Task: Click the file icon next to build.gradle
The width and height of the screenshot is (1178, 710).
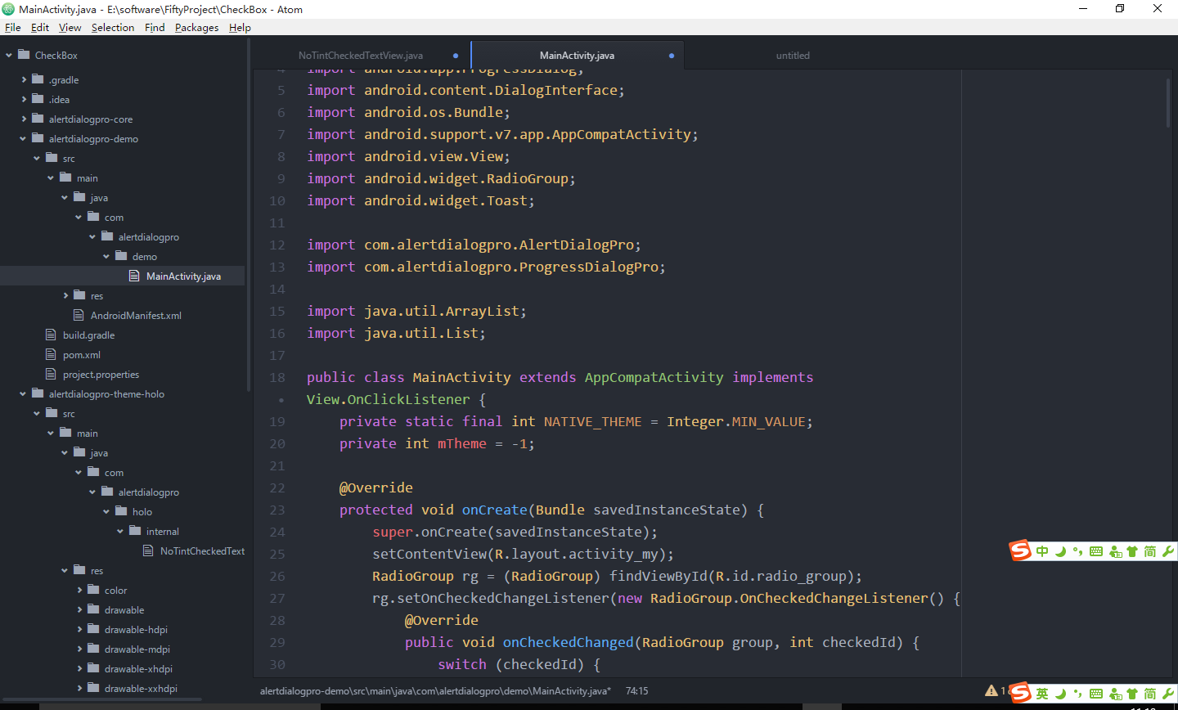Action: tap(51, 335)
